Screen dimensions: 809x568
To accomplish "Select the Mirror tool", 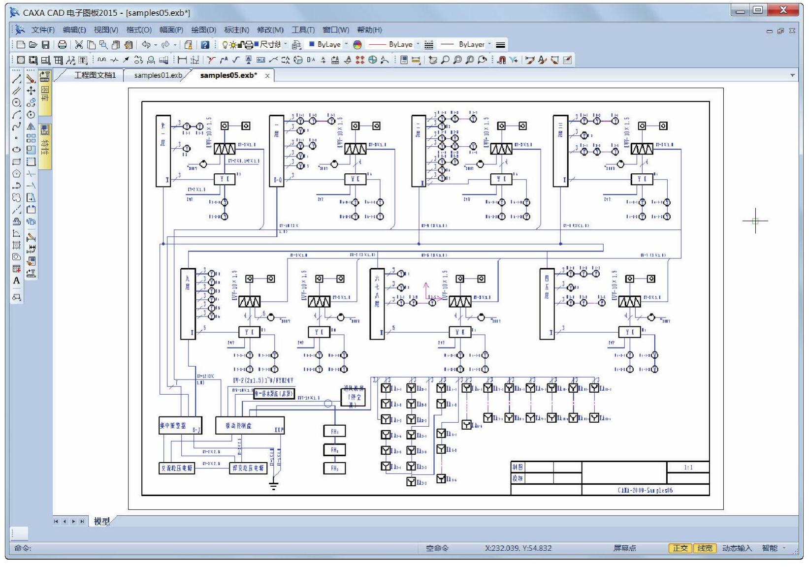I will [x=31, y=126].
